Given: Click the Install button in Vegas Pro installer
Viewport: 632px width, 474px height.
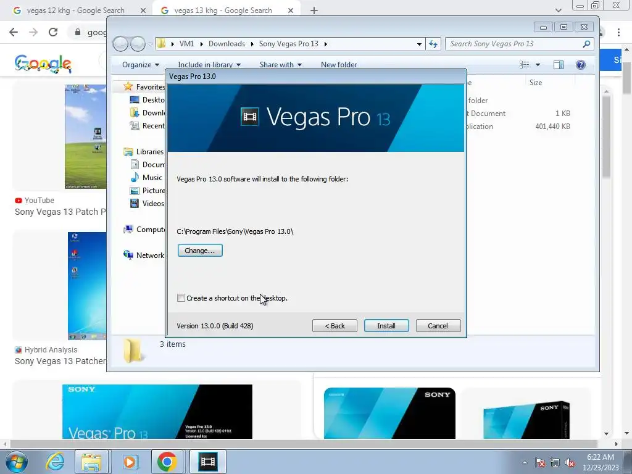Looking at the screenshot, I should [386, 326].
